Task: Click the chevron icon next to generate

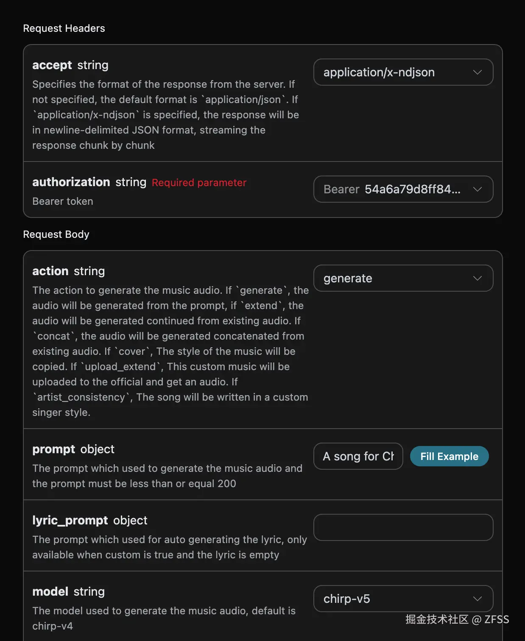Action: coord(477,279)
